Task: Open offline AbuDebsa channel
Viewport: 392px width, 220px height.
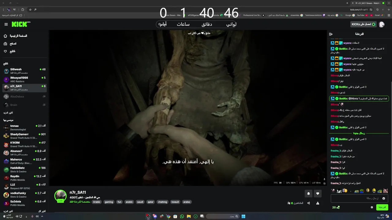Action: click(24, 97)
